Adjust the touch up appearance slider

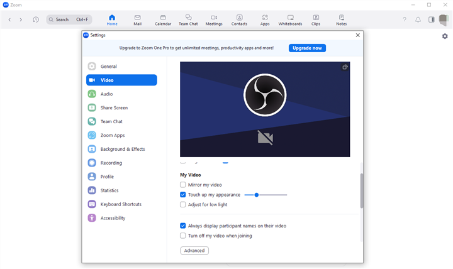(257, 195)
